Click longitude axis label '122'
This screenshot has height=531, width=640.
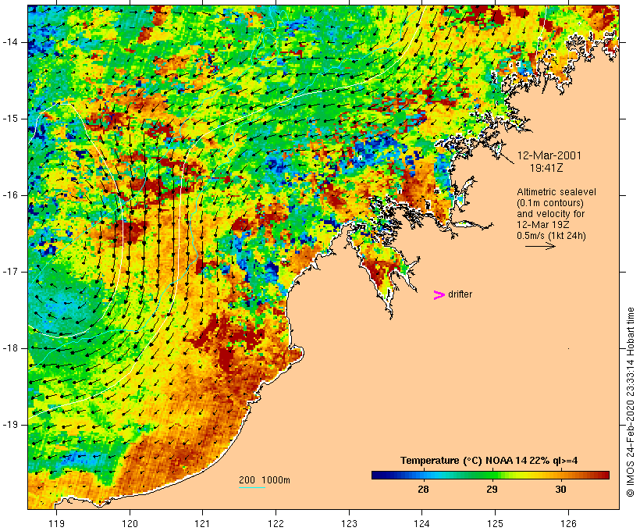(276, 523)
